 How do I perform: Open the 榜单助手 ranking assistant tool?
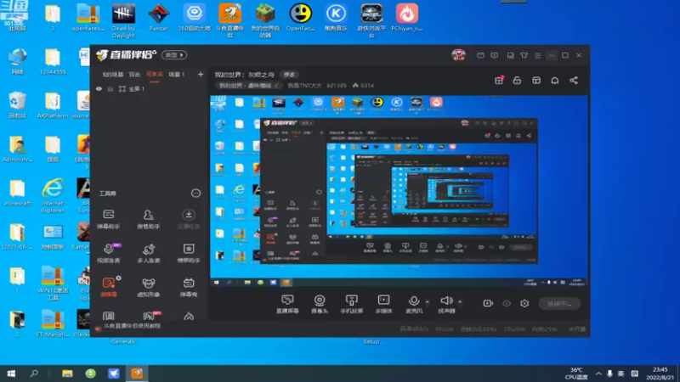tap(188, 253)
